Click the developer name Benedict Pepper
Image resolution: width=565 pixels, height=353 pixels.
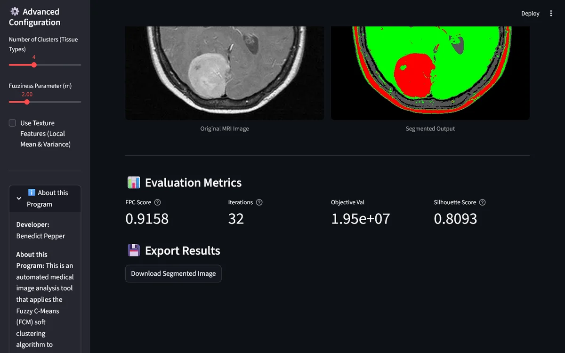tap(40, 236)
